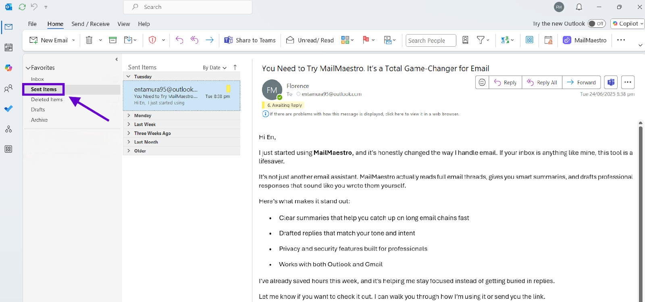
Task: Open the Help tab
Action: [144, 24]
